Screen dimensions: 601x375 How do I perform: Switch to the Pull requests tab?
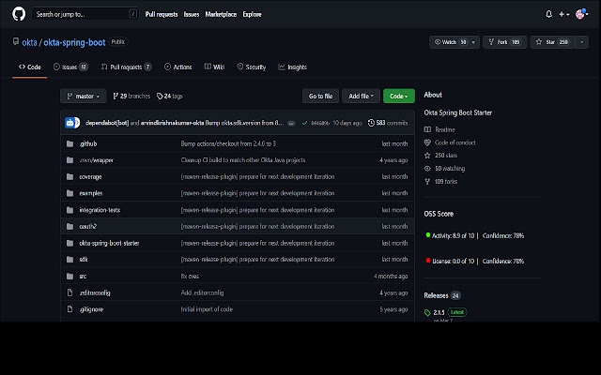click(x=126, y=67)
